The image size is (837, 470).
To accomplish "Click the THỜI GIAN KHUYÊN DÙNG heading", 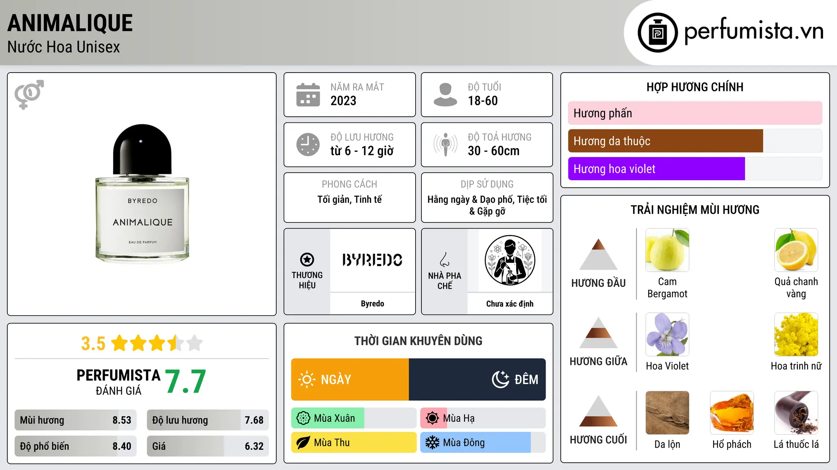I will pyautogui.click(x=418, y=341).
